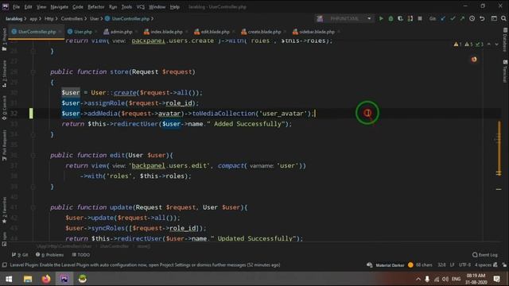
Task: Open the run anything window icon beside search
Action: [x=494, y=19]
